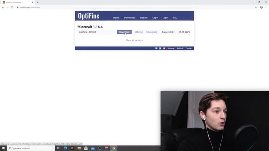Click the Minecraft 1.16.4 heading

[90, 27]
